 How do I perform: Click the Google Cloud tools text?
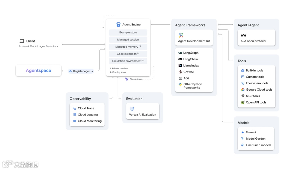pos(259,90)
